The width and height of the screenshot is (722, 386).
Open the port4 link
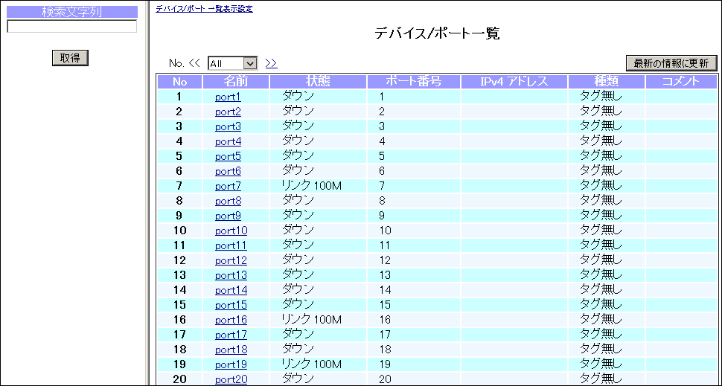pos(228,141)
